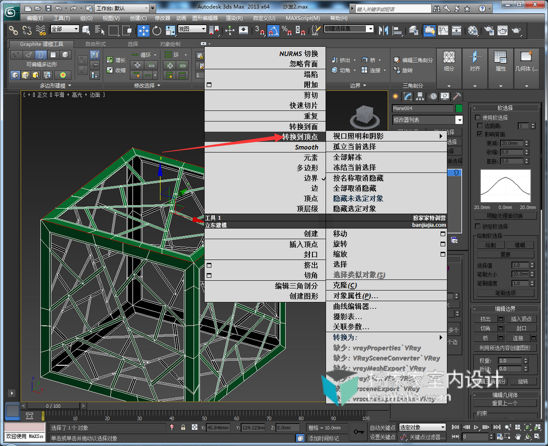Click 关键点过滤器 button
Viewport: 548px width, 446px height.
[x=427, y=437]
